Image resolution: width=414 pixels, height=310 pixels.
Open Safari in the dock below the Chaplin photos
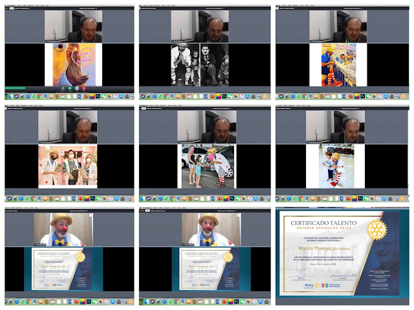pyautogui.click(x=155, y=96)
